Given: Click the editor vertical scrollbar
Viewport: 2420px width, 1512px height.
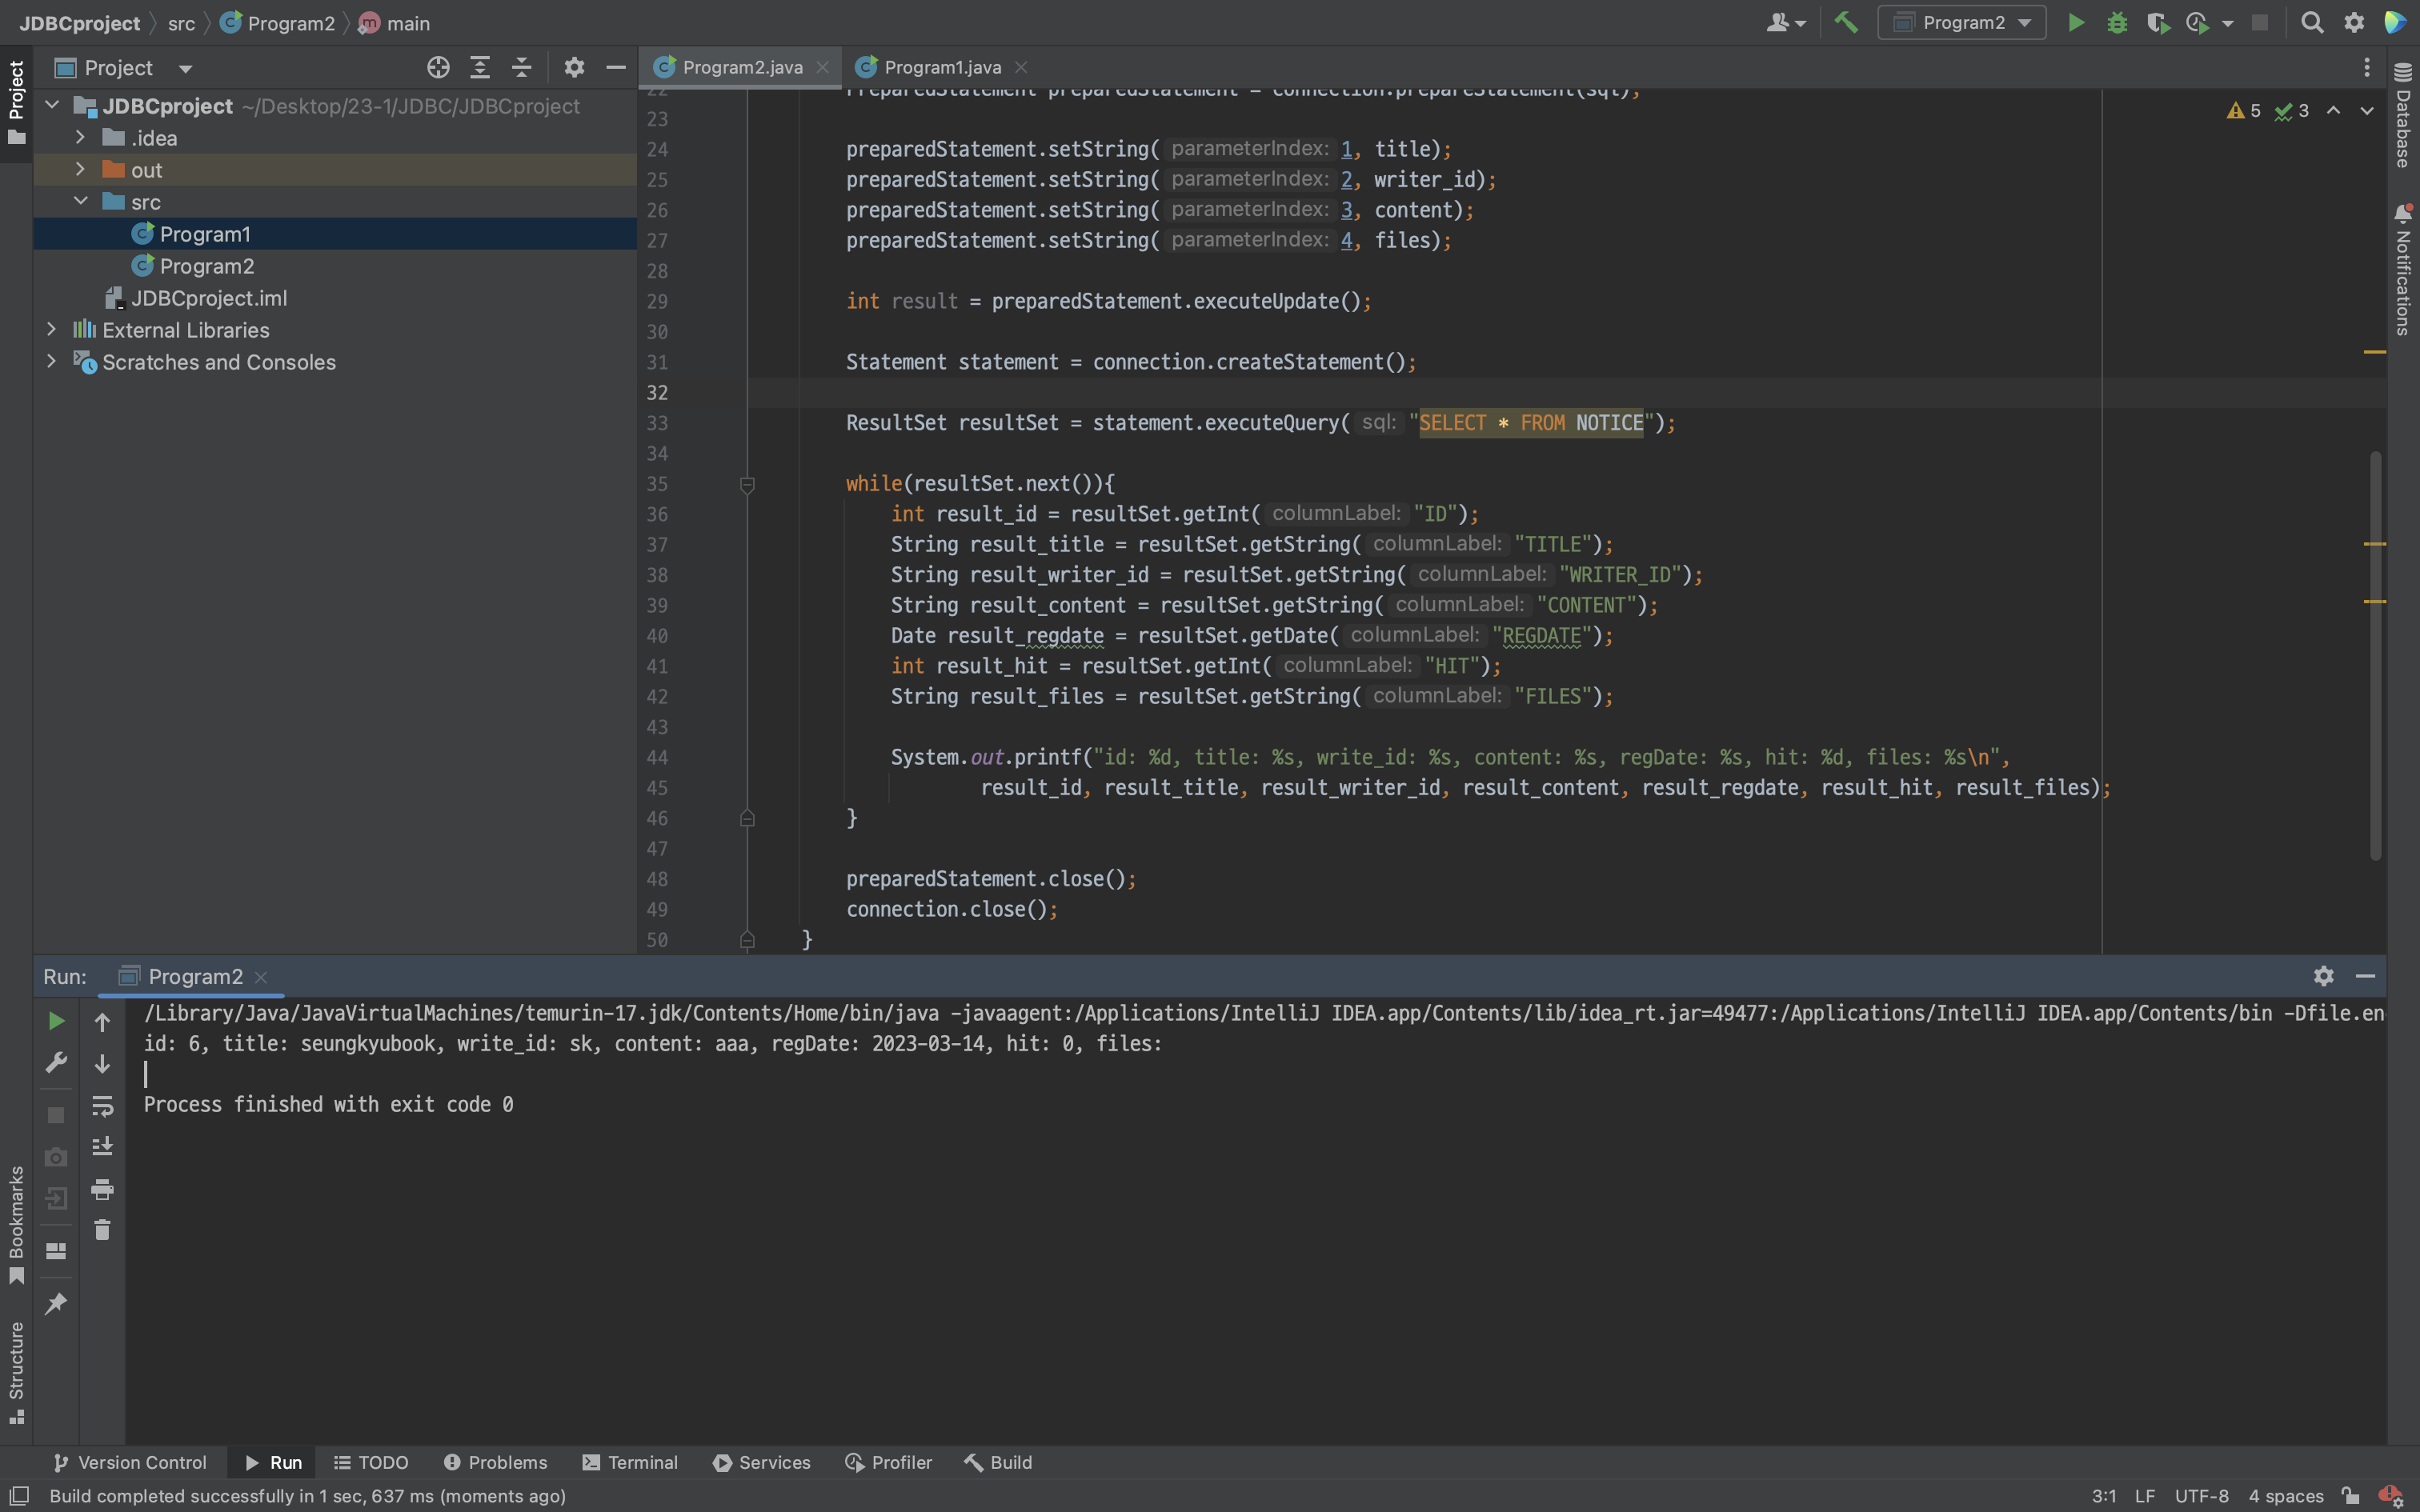Looking at the screenshot, I should [2374, 655].
